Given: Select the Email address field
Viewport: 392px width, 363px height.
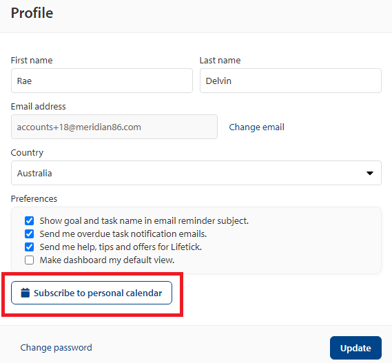Looking at the screenshot, I should (114, 127).
